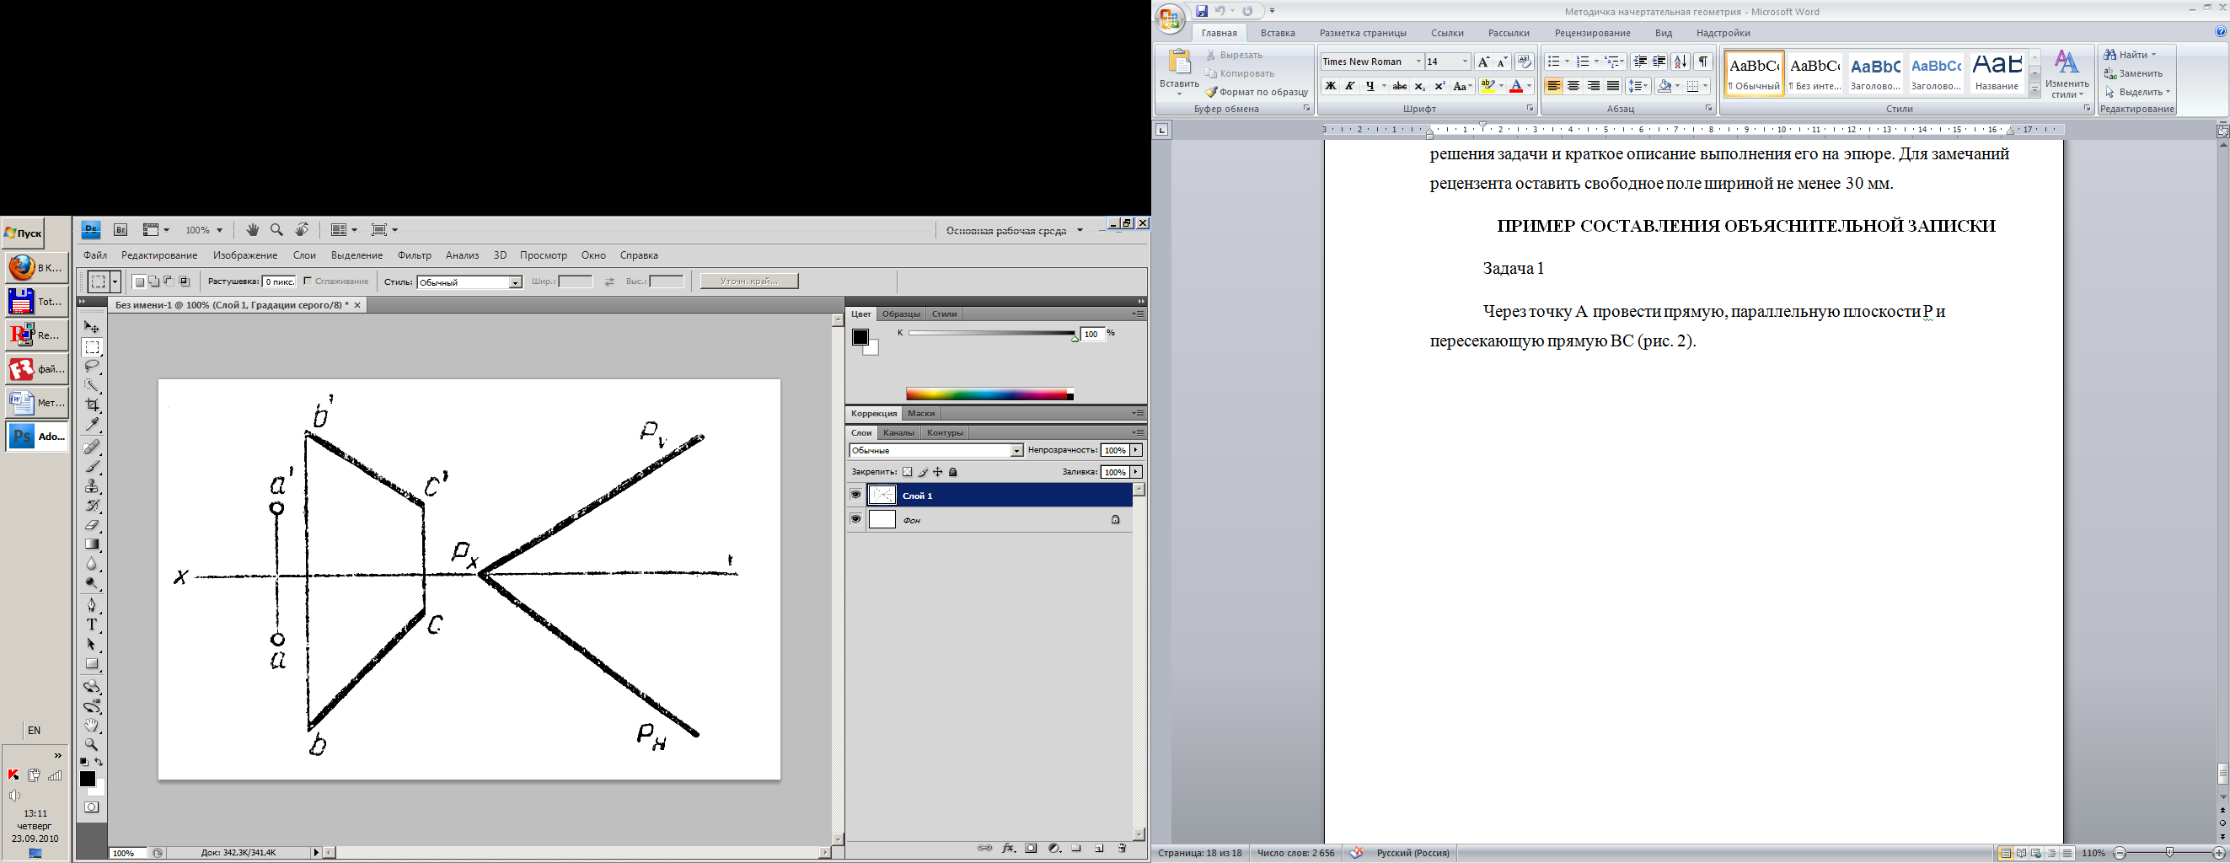Viewport: 2230px width, 863px height.
Task: Apply italic formatting in Word
Action: point(1349,86)
